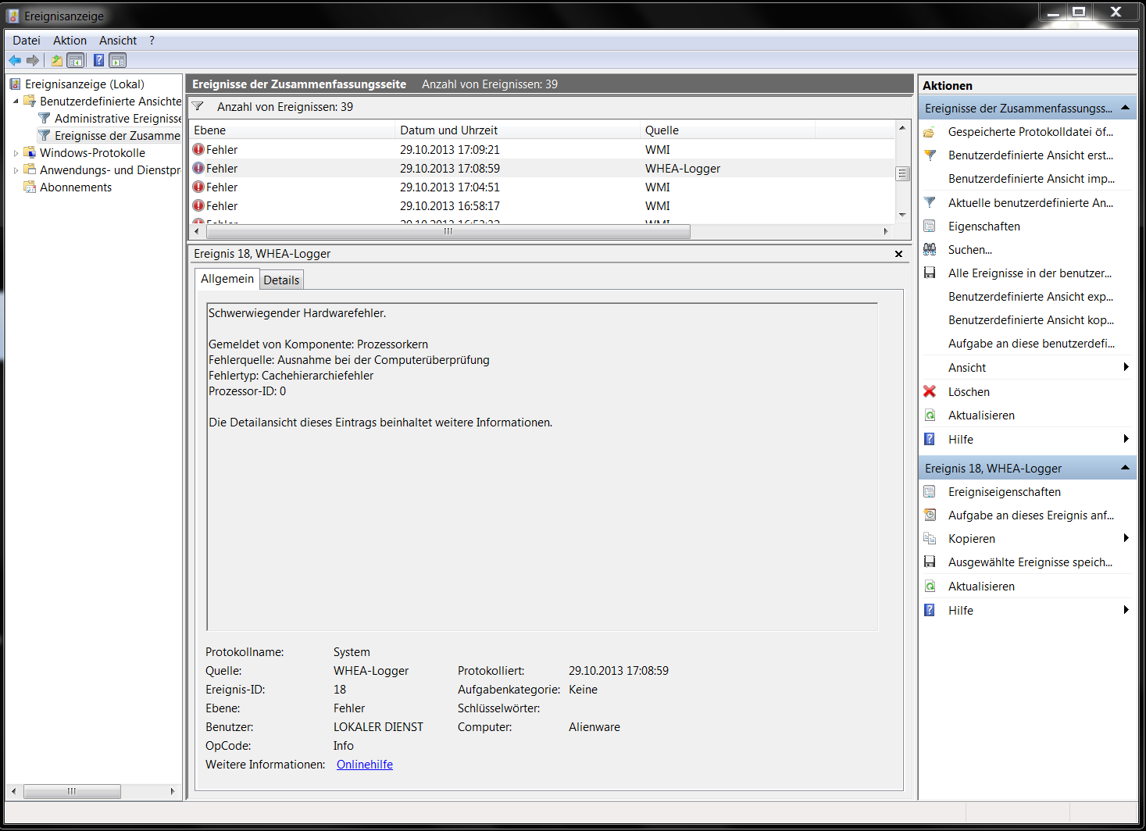This screenshot has width=1146, height=831.
Task: Click Benutzerdefinierte Ansicht exportieren action
Action: [x=1031, y=297]
